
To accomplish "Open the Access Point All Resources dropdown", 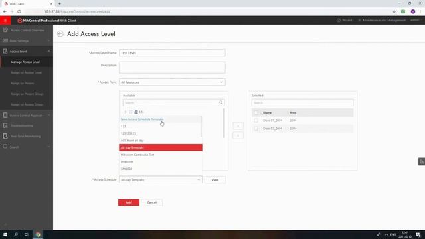I will (172, 82).
